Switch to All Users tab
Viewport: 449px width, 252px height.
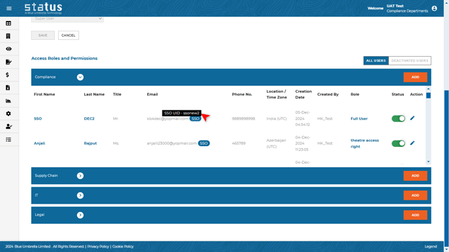click(376, 61)
